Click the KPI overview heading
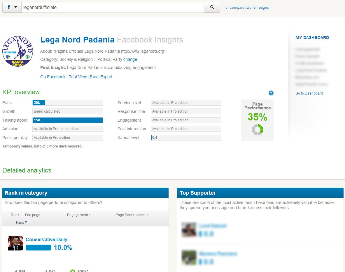Viewport: 345px width, 272px height. (21, 92)
